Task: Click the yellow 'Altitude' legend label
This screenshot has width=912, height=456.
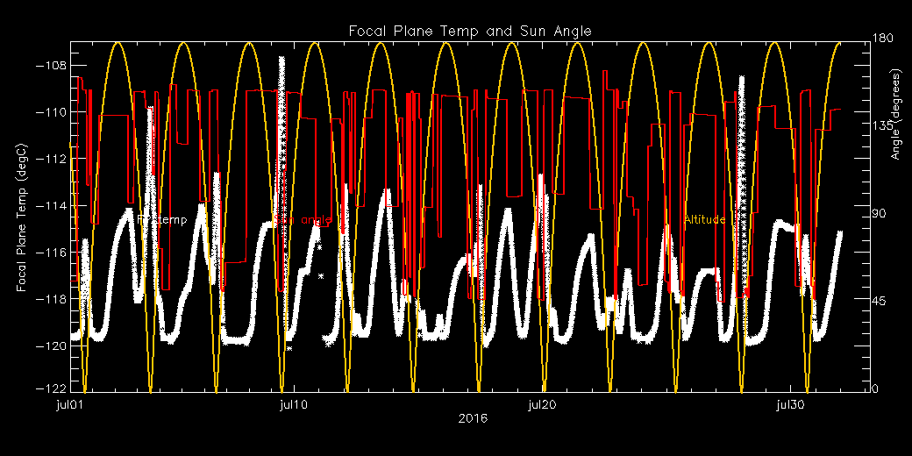Action: click(x=704, y=220)
